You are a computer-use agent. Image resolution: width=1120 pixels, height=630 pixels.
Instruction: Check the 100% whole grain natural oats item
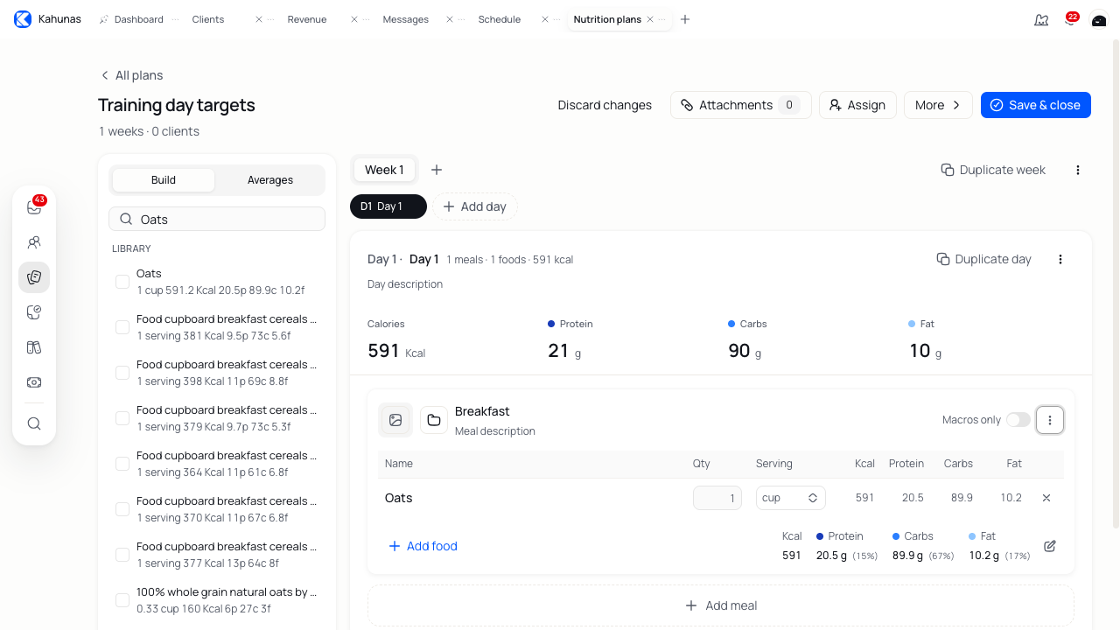coord(122,600)
